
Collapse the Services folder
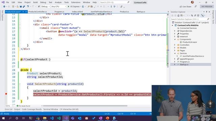175,53
